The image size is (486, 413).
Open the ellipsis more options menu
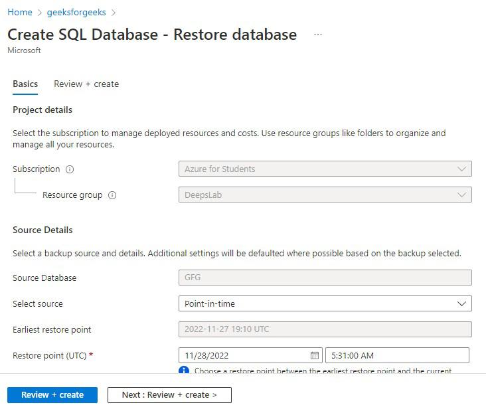coord(318,35)
